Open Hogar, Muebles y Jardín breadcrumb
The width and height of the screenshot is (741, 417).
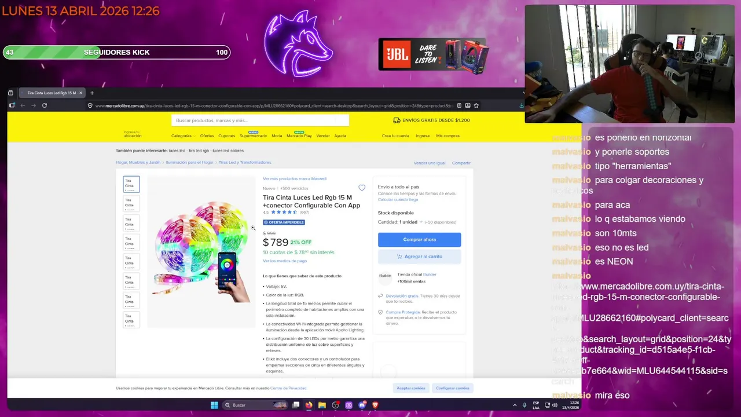pyautogui.click(x=138, y=163)
